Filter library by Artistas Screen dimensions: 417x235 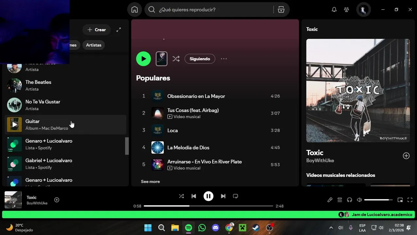[x=94, y=45]
